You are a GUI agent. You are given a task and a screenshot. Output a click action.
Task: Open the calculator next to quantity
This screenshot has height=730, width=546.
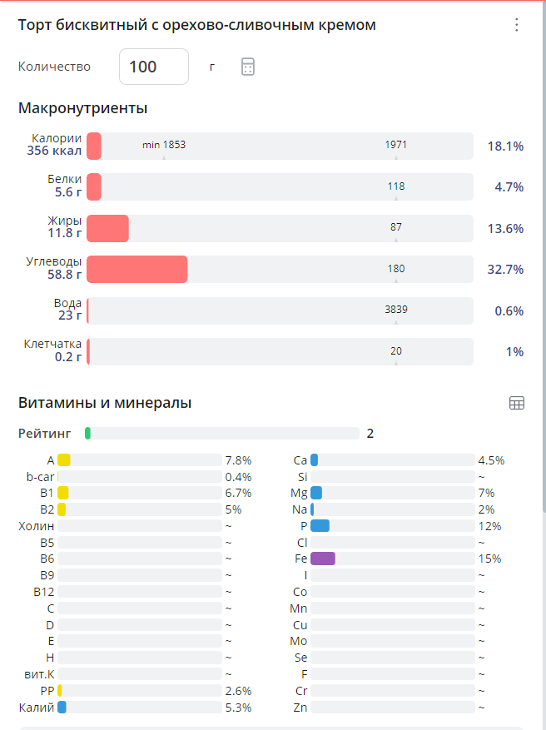(x=247, y=67)
